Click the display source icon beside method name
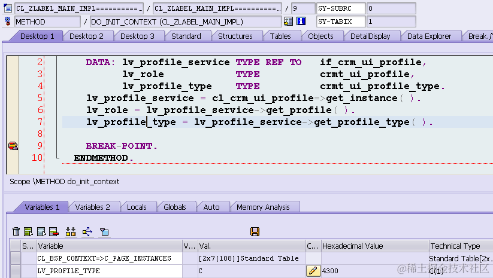This screenshot has width=493, height=278. pos(288,22)
